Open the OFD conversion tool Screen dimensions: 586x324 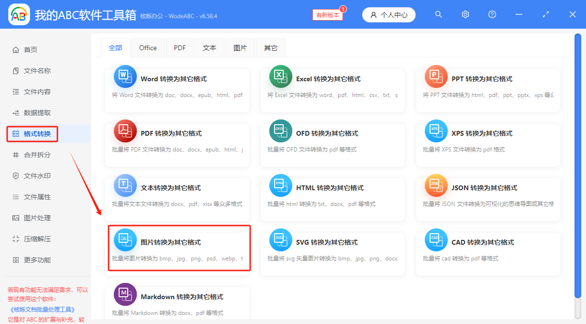point(332,143)
